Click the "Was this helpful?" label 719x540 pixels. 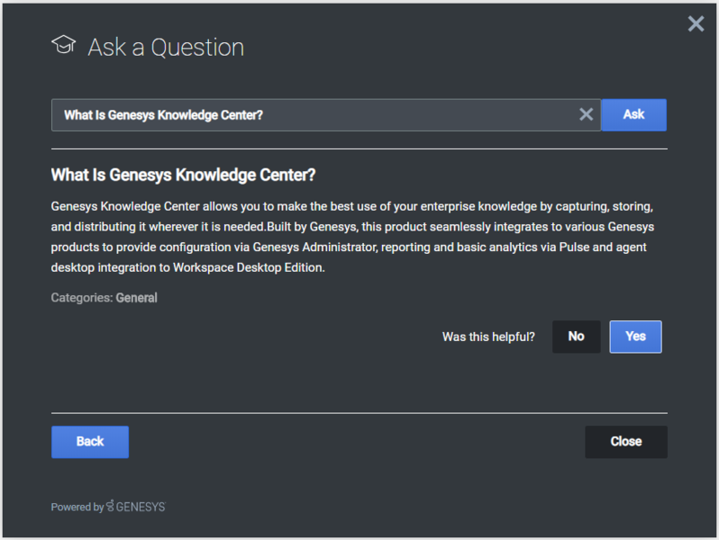coord(488,337)
